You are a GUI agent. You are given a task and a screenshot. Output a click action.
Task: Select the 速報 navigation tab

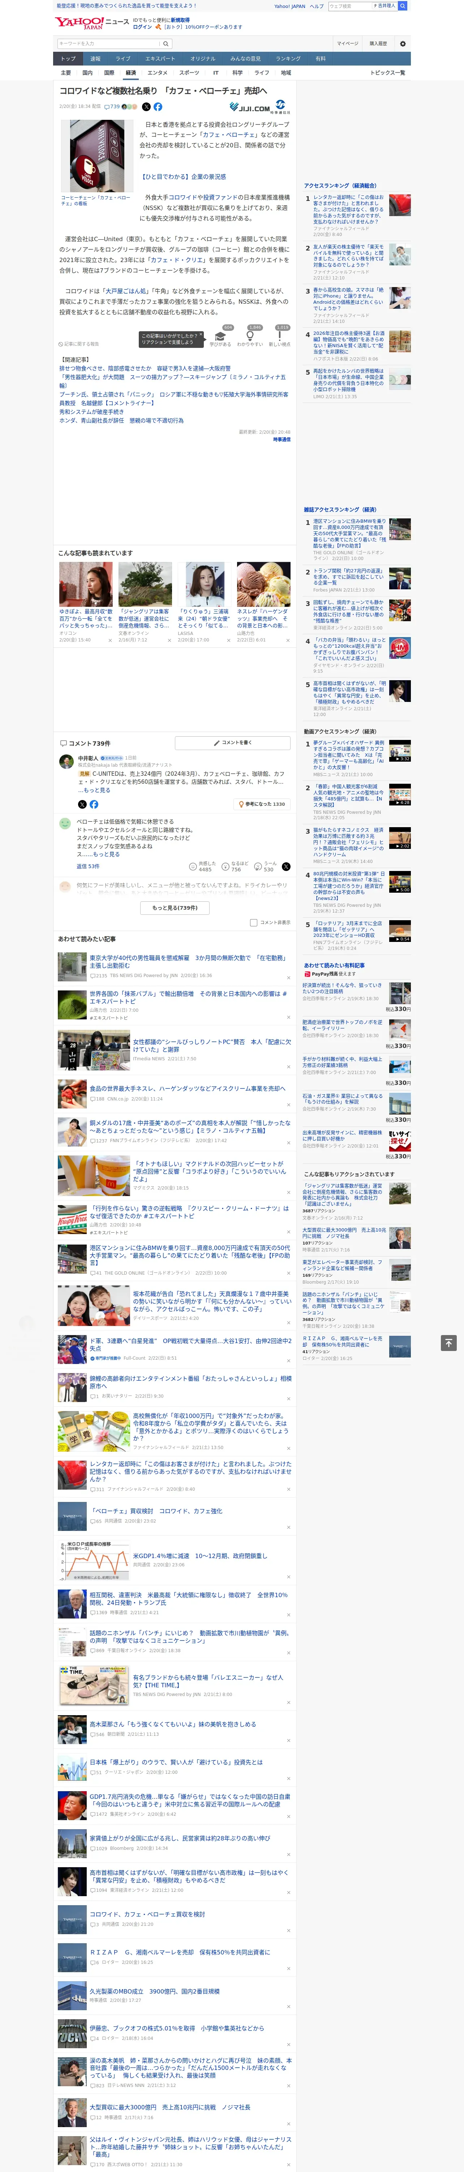tap(95, 59)
